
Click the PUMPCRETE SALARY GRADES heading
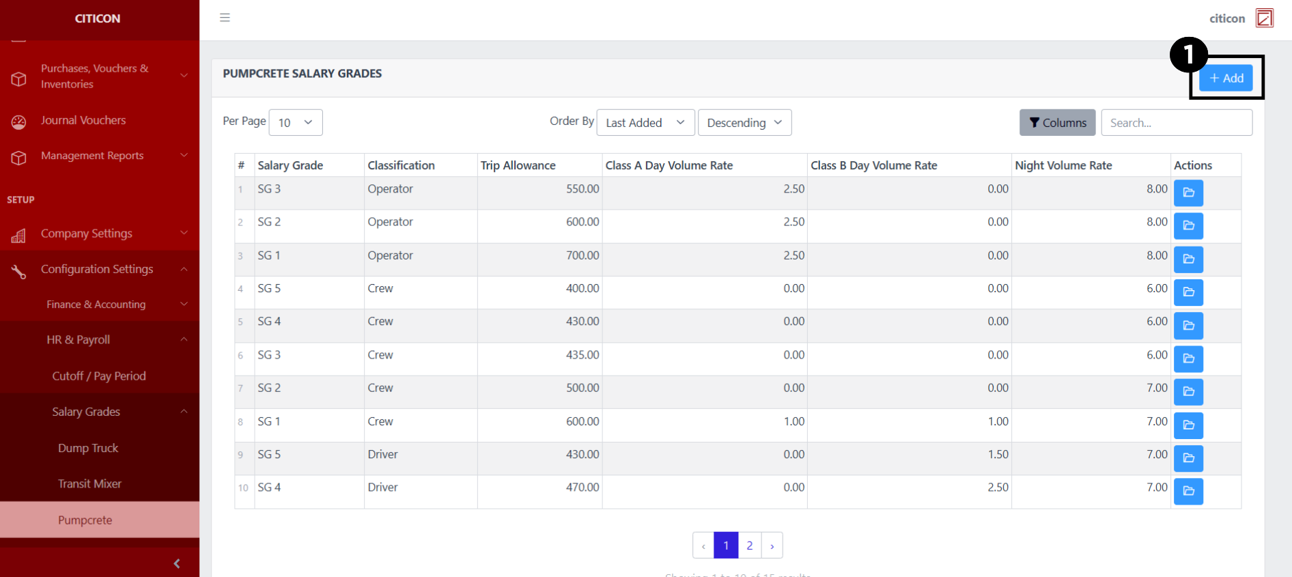click(302, 73)
